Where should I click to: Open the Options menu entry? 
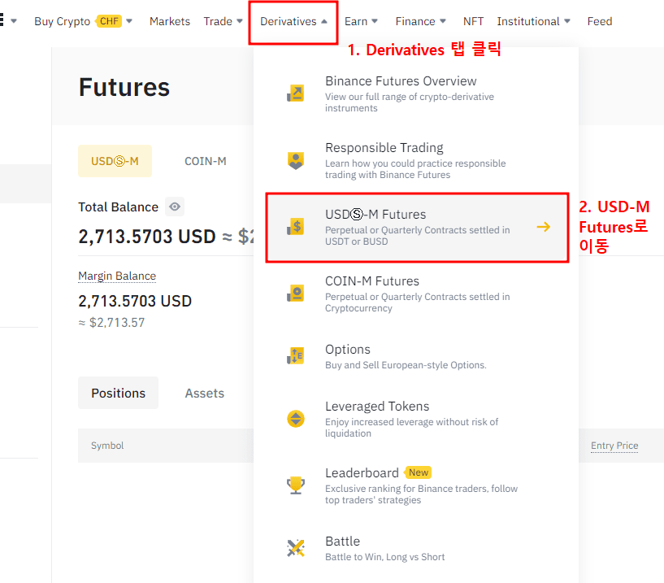(416, 356)
